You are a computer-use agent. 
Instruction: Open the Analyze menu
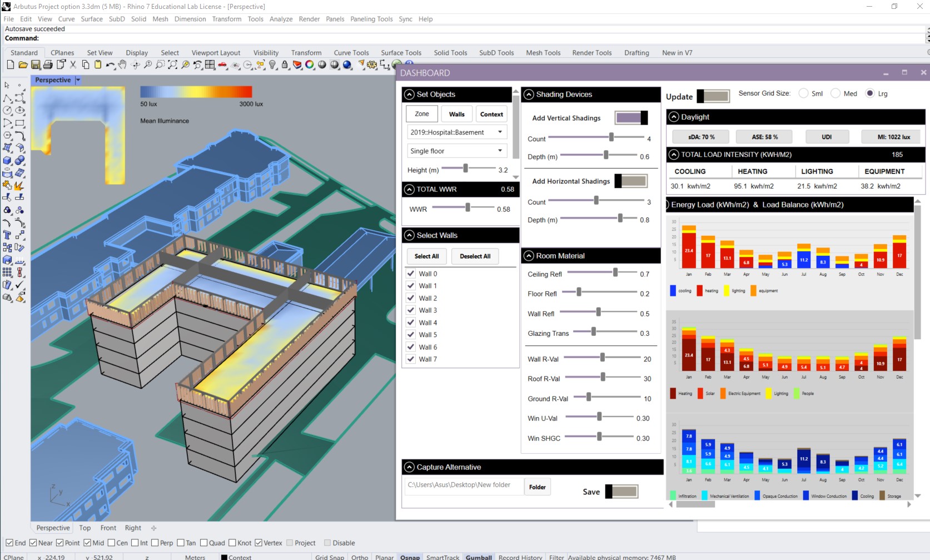pyautogui.click(x=281, y=19)
